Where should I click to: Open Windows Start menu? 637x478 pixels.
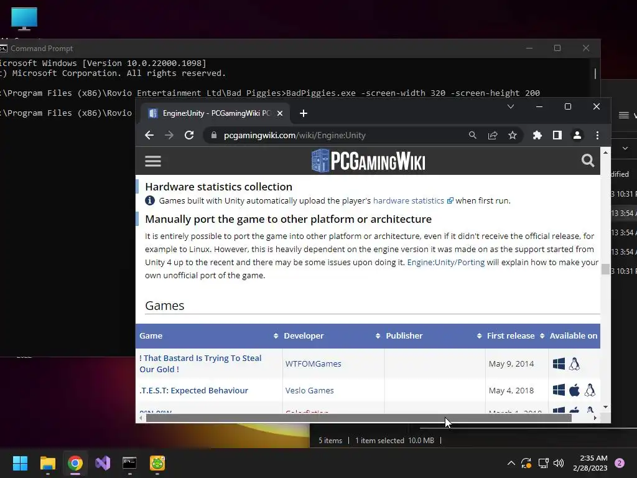tap(20, 463)
